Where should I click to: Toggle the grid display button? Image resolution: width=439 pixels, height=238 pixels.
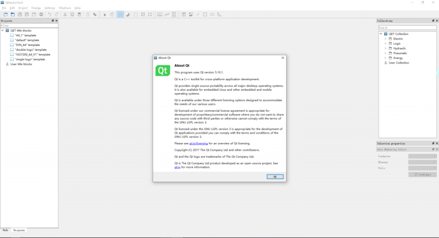pyautogui.click(x=120, y=14)
